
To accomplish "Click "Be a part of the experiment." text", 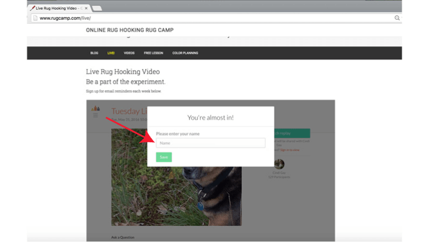I will 126,82.
